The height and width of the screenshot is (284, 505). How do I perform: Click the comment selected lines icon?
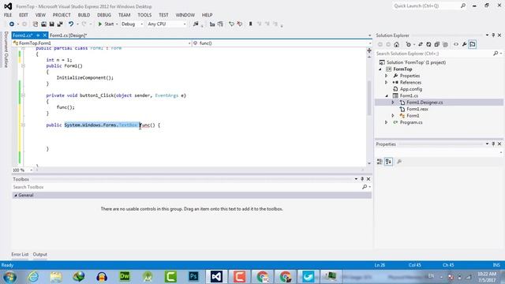click(x=231, y=24)
